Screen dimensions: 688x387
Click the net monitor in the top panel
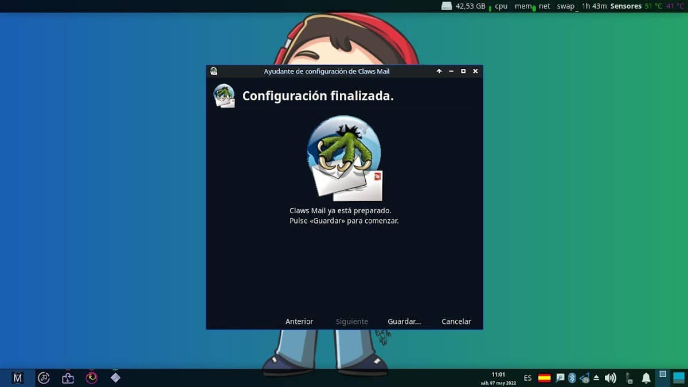544,6
